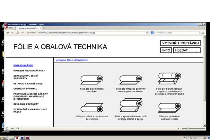Viewport: 210px width, 140px height.
Task: Click the pasteurization foil roll icon
Action: tap(169, 107)
